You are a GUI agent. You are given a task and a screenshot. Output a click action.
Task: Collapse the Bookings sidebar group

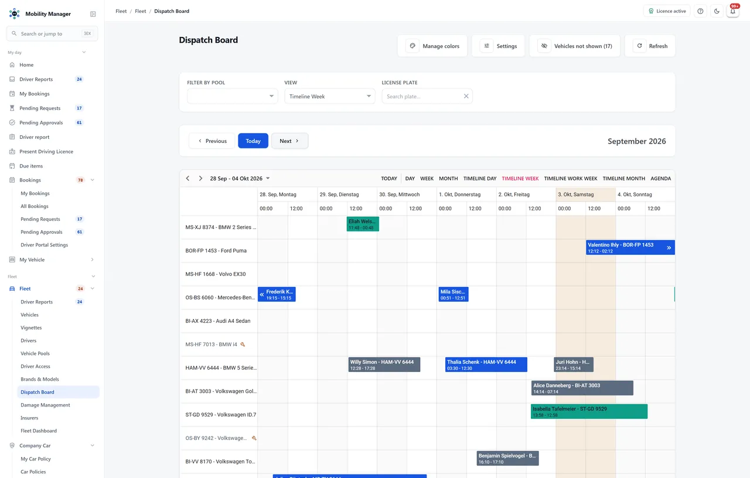pos(93,180)
